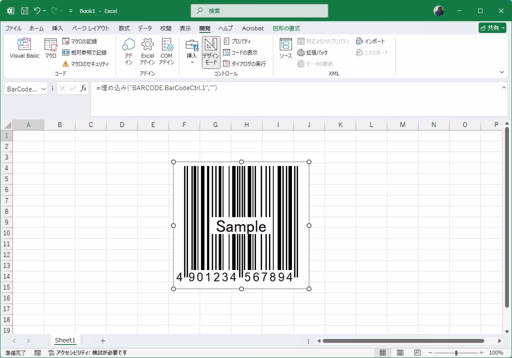
Task: Switch to the 表示 tab
Action: [x=185, y=28]
